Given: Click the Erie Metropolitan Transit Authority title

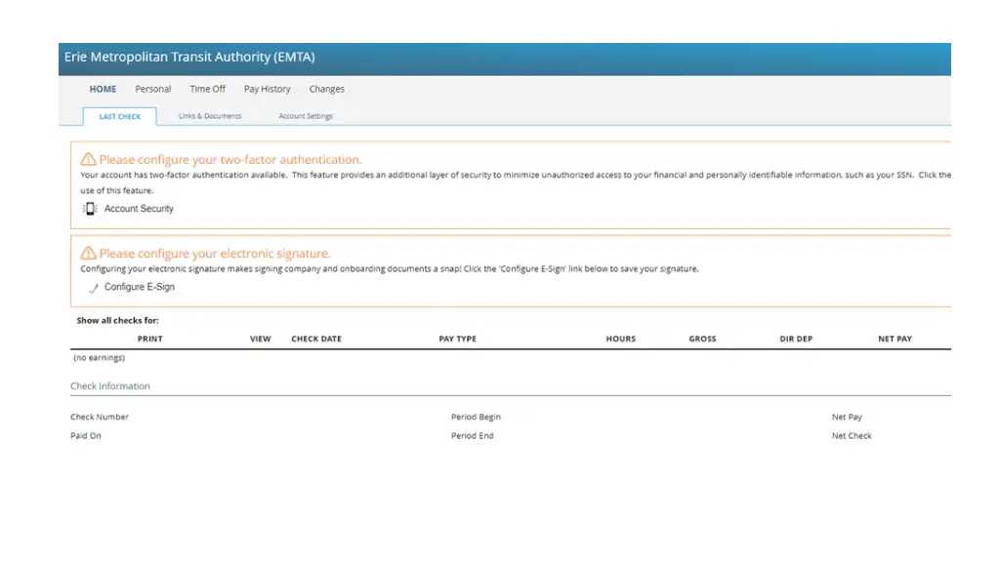Looking at the screenshot, I should point(189,57).
